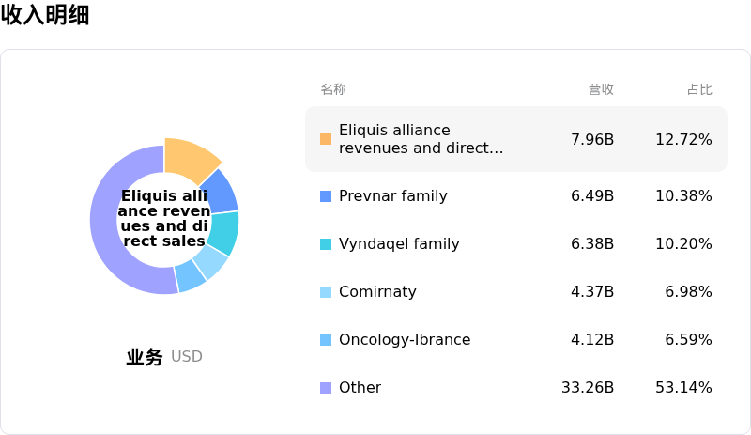Screen dimensions: 751x435
Task: Select the Oncology-Ibrance row label
Action: (x=405, y=340)
